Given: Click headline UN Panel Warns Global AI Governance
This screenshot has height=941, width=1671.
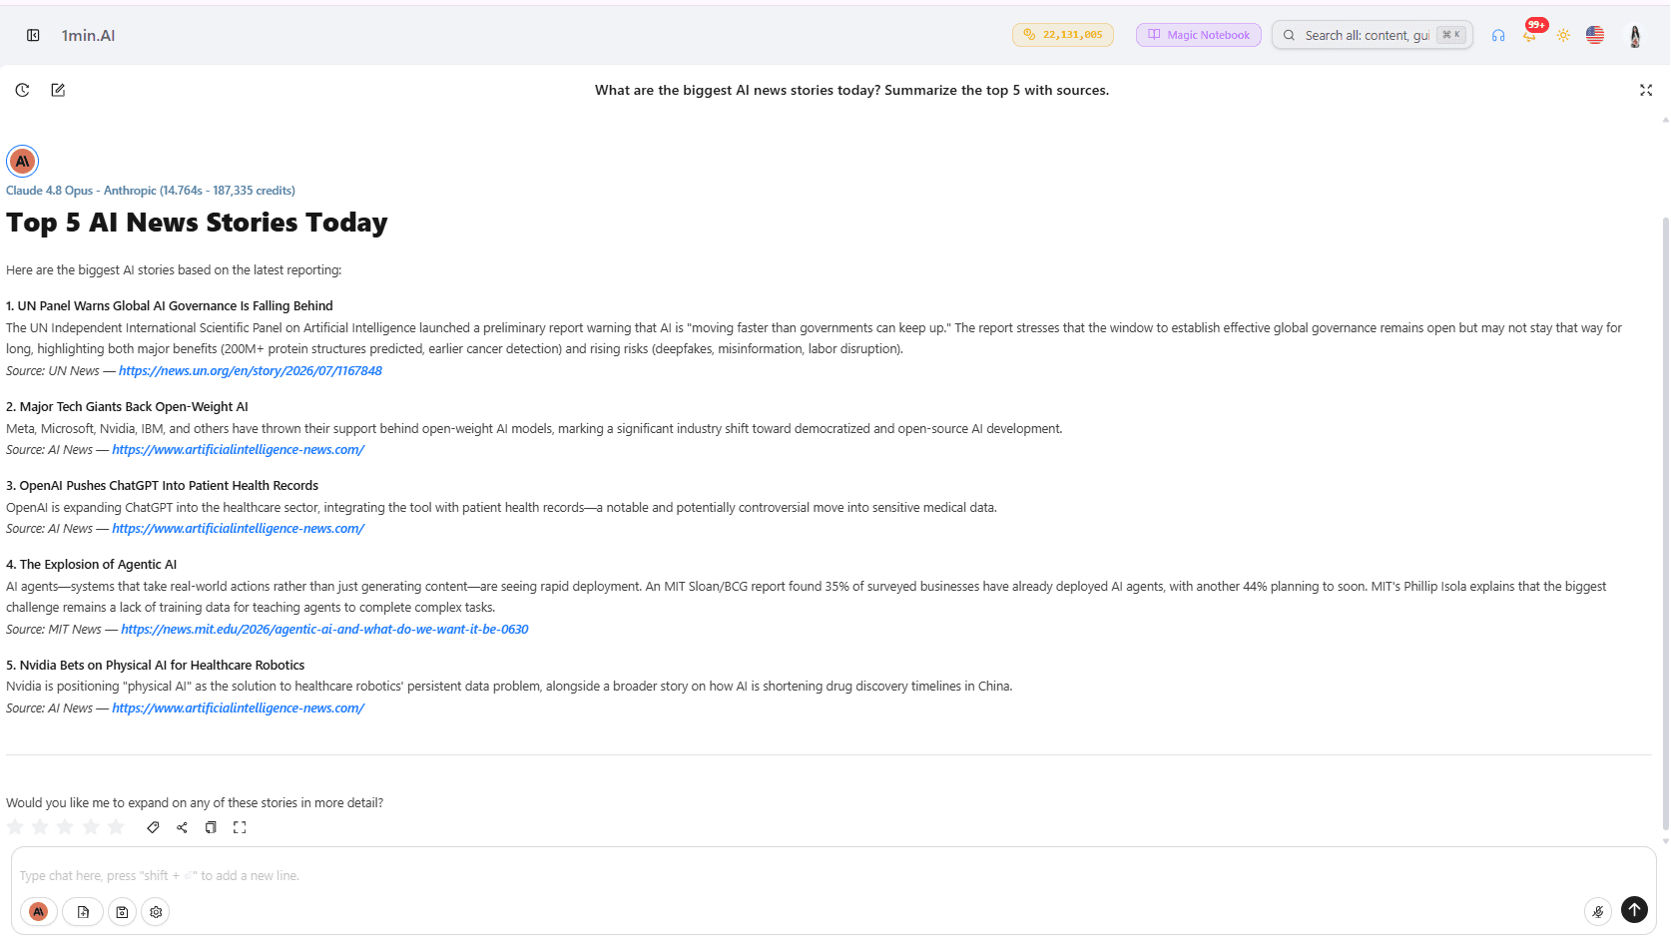Looking at the screenshot, I should pos(170,306).
